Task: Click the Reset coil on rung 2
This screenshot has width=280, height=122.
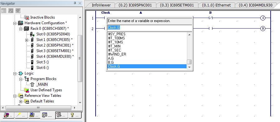Action: [x=263, y=29]
